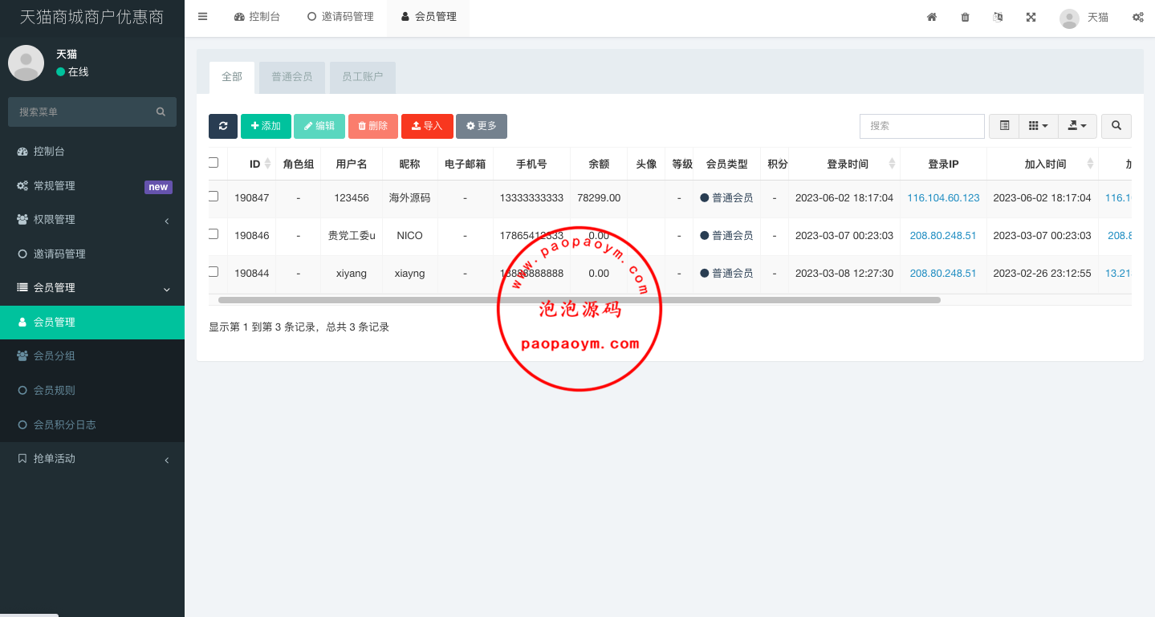Open settings cogs icon at top right
Viewport: 1155px width, 617px height.
(1137, 17)
